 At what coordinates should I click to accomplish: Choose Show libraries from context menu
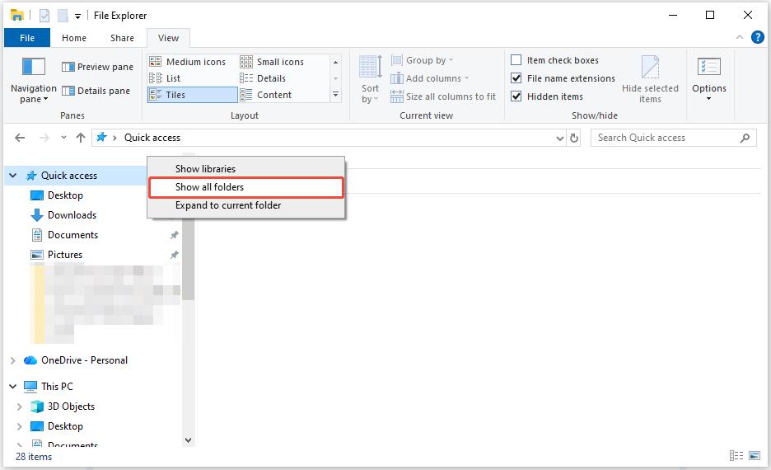click(245, 169)
